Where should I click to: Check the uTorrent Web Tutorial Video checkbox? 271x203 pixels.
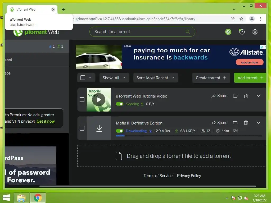pos(82,100)
